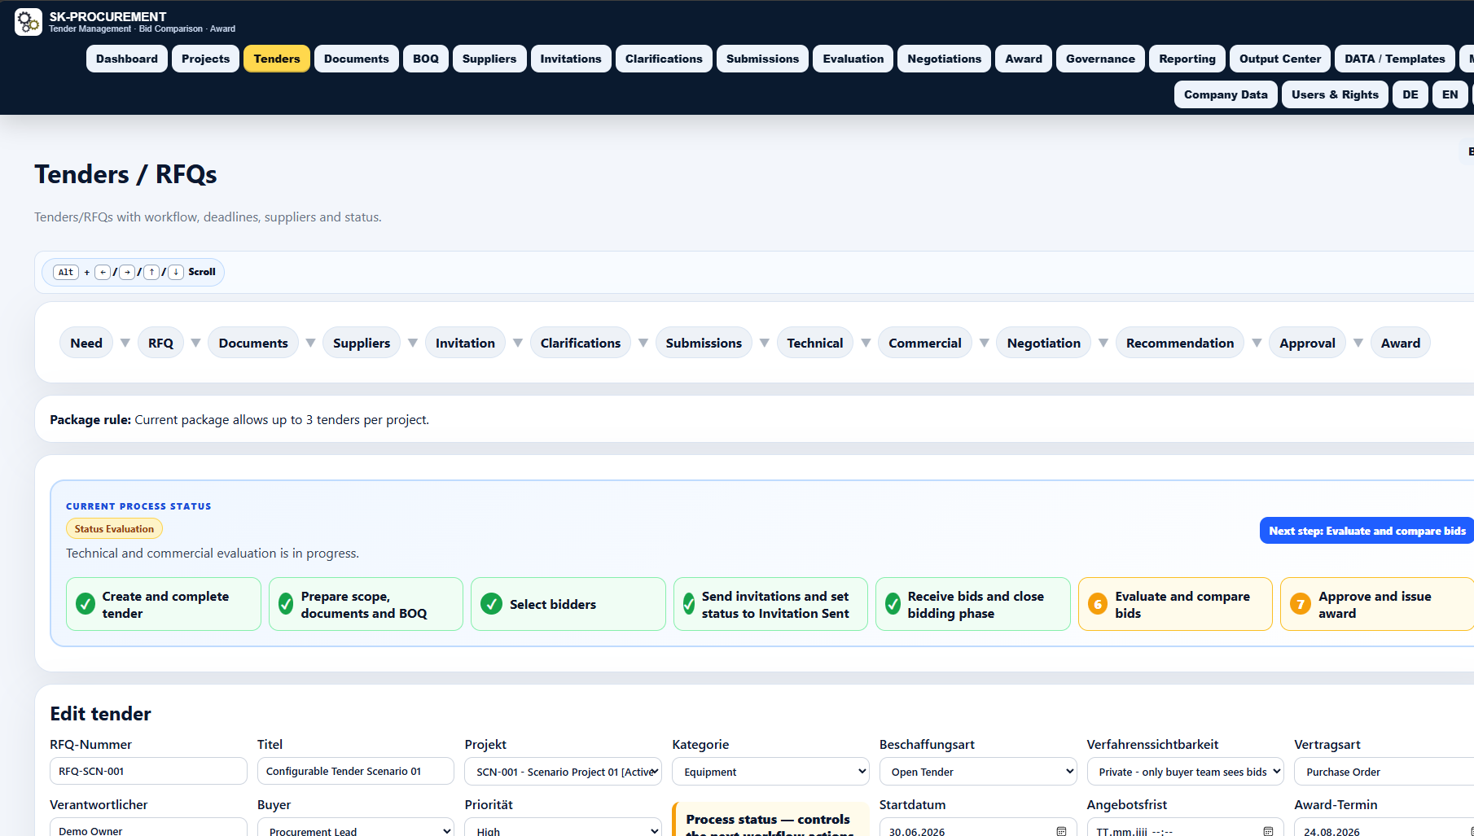The height and width of the screenshot is (836, 1474).
Task: Click the arrow after the Documents stage
Action: [310, 343]
